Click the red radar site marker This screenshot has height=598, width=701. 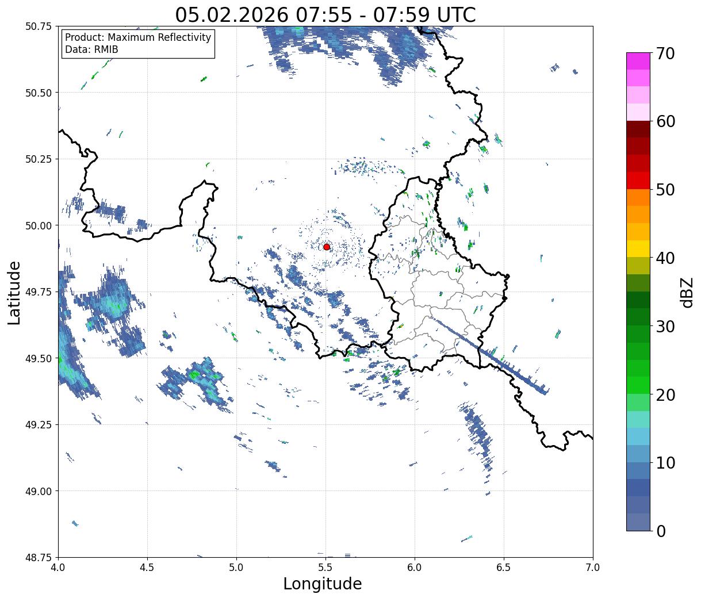[x=327, y=247]
